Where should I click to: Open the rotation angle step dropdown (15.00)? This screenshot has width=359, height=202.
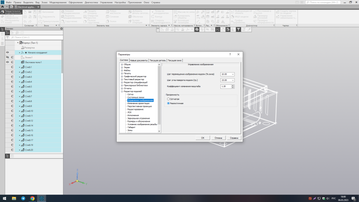pos(233,80)
